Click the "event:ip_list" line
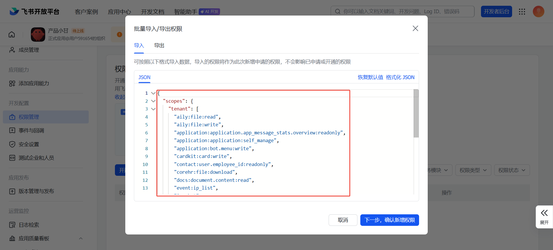553x250 pixels. 196,188
